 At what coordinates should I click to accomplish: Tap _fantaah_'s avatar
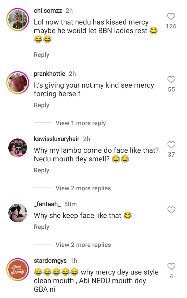click(18, 213)
